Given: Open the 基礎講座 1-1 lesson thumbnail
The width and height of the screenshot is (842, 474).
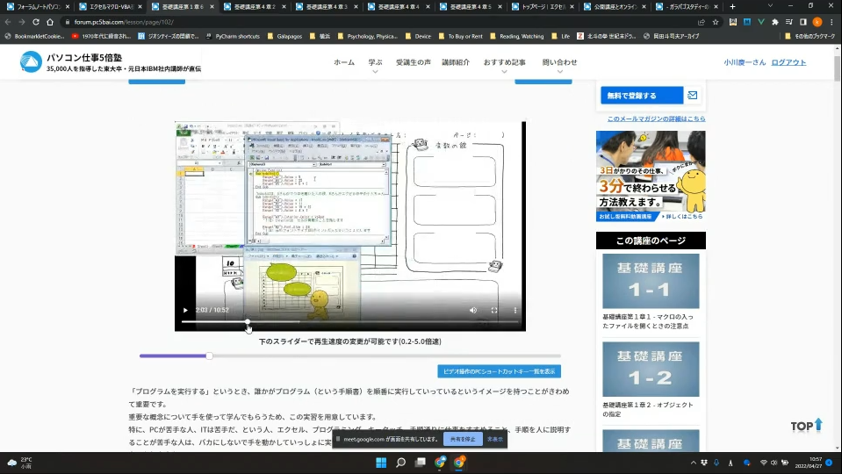Looking at the screenshot, I should (651, 281).
